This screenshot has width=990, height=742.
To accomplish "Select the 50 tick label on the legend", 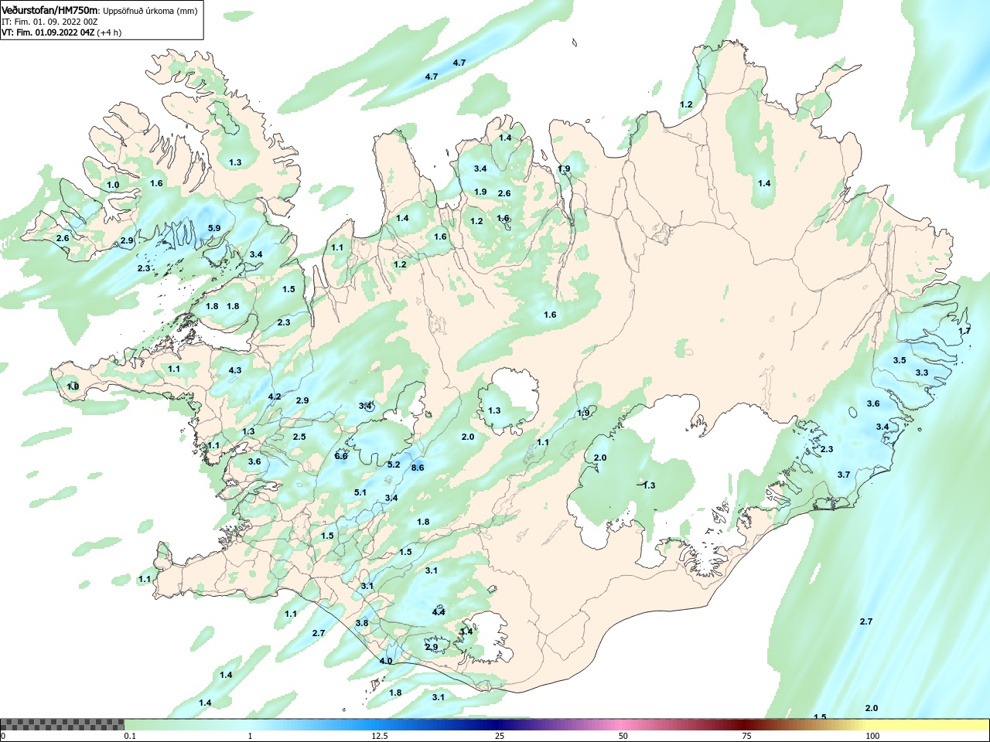I will (x=623, y=737).
